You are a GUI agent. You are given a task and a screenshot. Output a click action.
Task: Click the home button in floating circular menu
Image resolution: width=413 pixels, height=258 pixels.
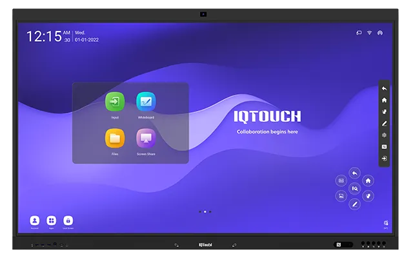tap(368, 181)
